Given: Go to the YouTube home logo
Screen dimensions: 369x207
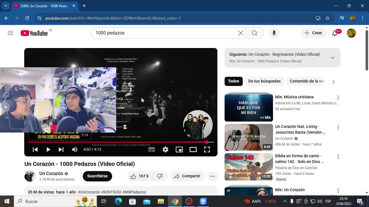Looking at the screenshot, I should coord(34,33).
